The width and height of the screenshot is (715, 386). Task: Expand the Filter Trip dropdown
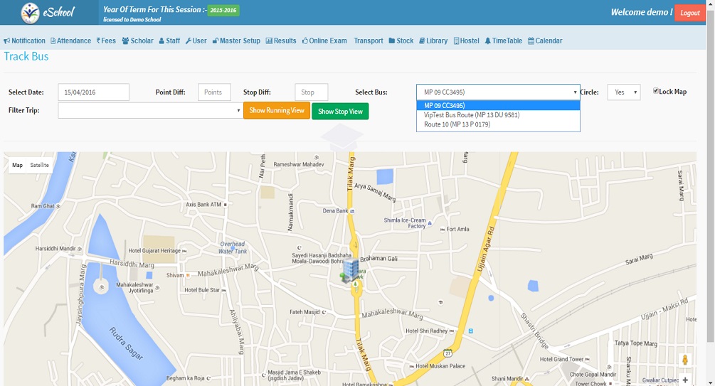(x=150, y=111)
